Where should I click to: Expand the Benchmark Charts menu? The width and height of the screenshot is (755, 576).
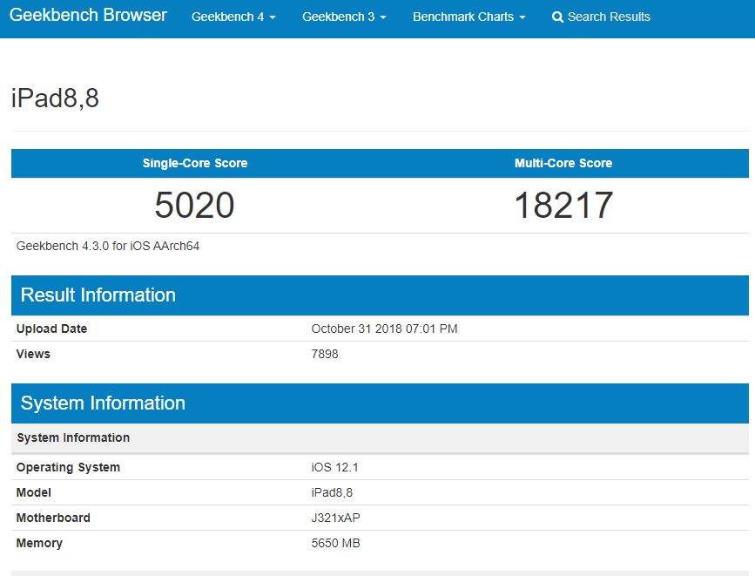(x=469, y=17)
